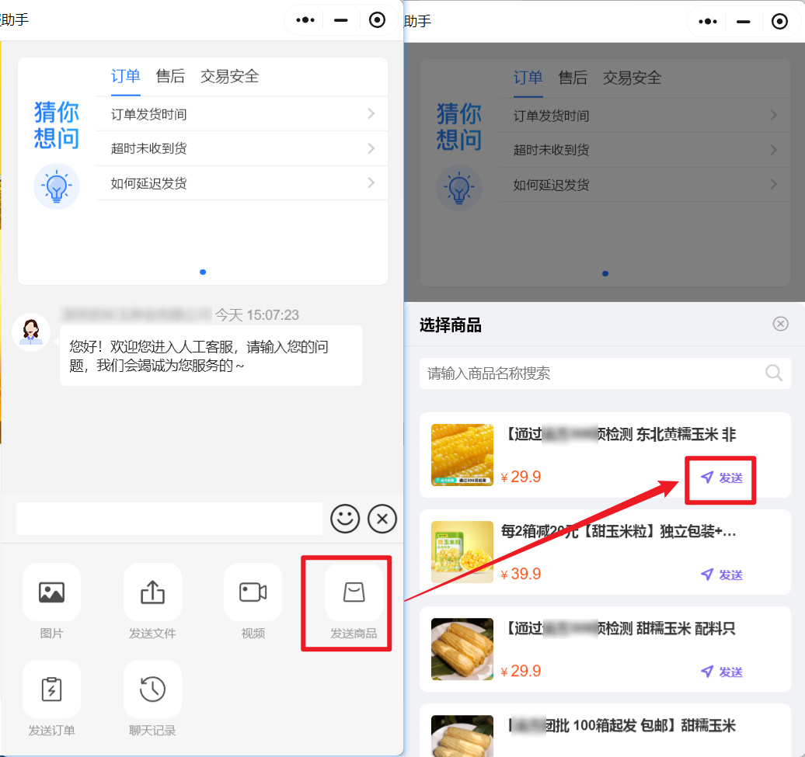Click the customer service agent avatar
Screen dimensions: 805x757
pos(31,332)
